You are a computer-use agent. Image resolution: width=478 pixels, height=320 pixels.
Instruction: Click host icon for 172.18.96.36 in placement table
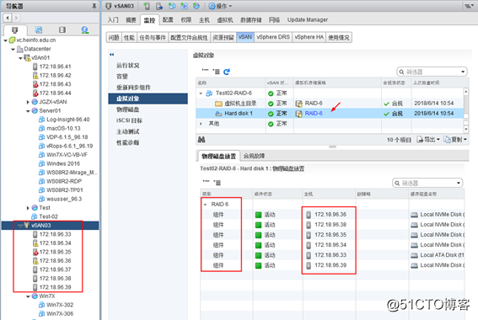click(x=309, y=215)
